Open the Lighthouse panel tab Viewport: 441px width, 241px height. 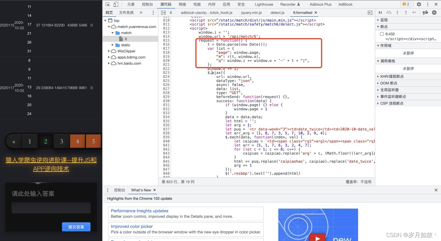coord(264,4)
